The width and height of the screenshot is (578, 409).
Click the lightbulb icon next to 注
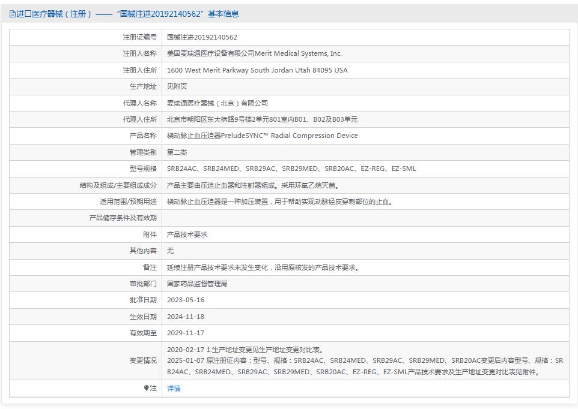coord(146,388)
